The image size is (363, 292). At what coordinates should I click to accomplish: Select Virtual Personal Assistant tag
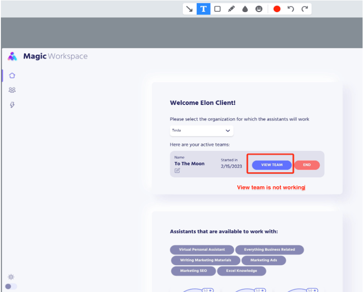click(202, 249)
